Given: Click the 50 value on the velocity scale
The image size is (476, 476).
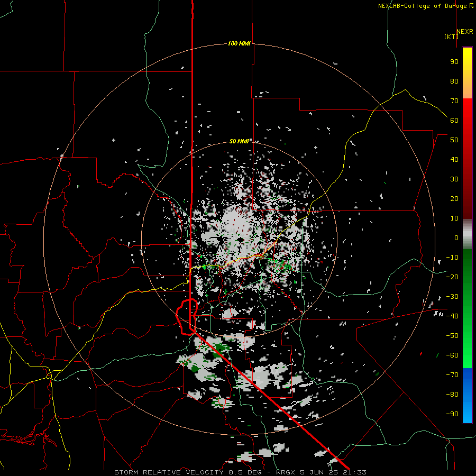Looking at the screenshot, I should pyautogui.click(x=454, y=140).
